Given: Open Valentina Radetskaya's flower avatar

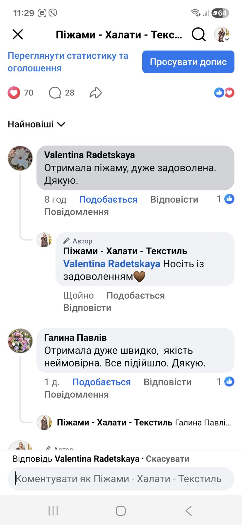Looking at the screenshot, I should pos(20,158).
